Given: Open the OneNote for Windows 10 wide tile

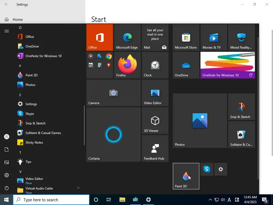Looking at the screenshot, I should tap(228, 65).
